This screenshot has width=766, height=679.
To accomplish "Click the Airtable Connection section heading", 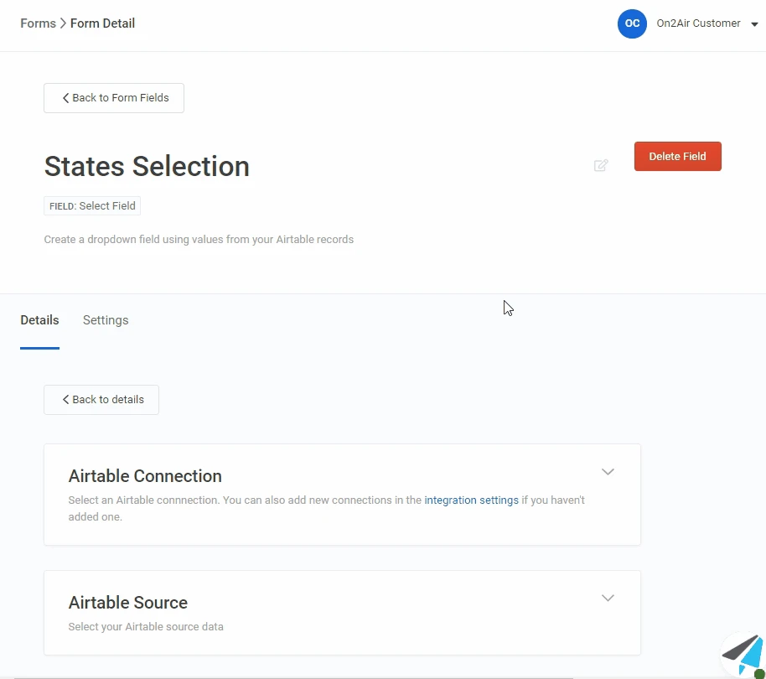I will tap(145, 476).
